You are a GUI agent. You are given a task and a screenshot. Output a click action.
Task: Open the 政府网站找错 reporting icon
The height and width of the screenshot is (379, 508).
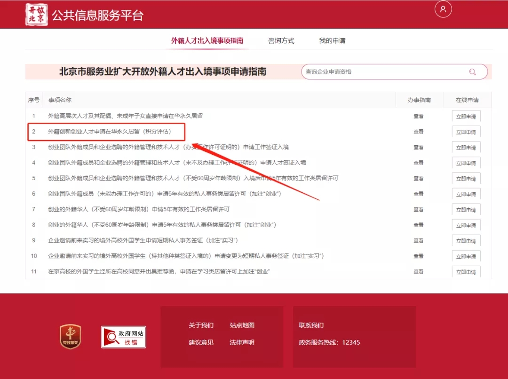pos(123,337)
